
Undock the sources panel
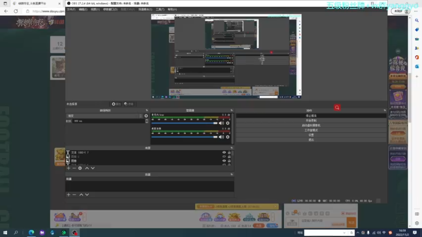click(x=232, y=148)
